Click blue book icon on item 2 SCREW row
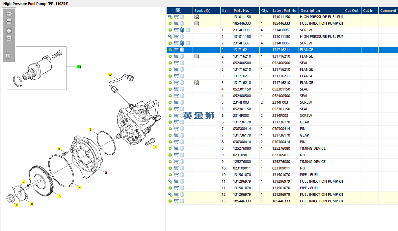Viewport: 398px width, 231px height. pyautogui.click(x=182, y=43)
